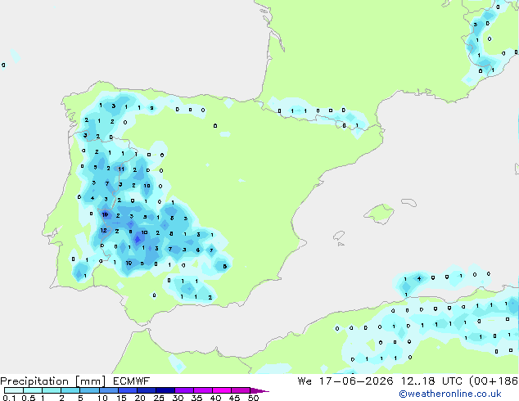The image size is (519, 401).
Task: Click the 10–15 mm blue legend swatch
Action: (108, 390)
